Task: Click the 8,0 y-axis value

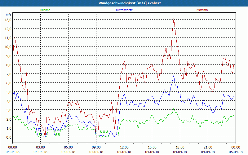Action: (x=9, y=65)
